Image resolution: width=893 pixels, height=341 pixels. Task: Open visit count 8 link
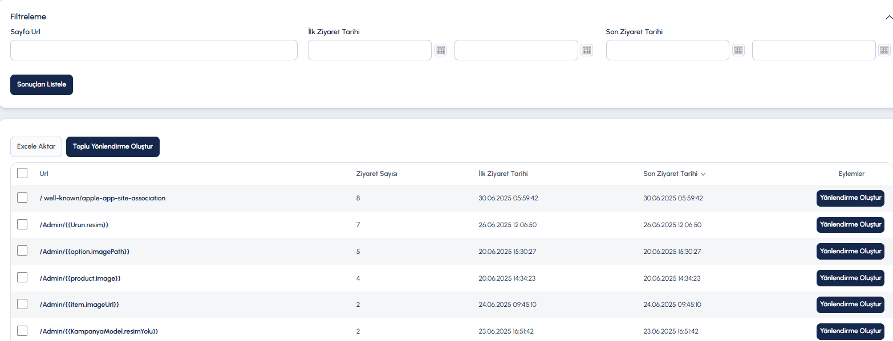click(x=358, y=198)
